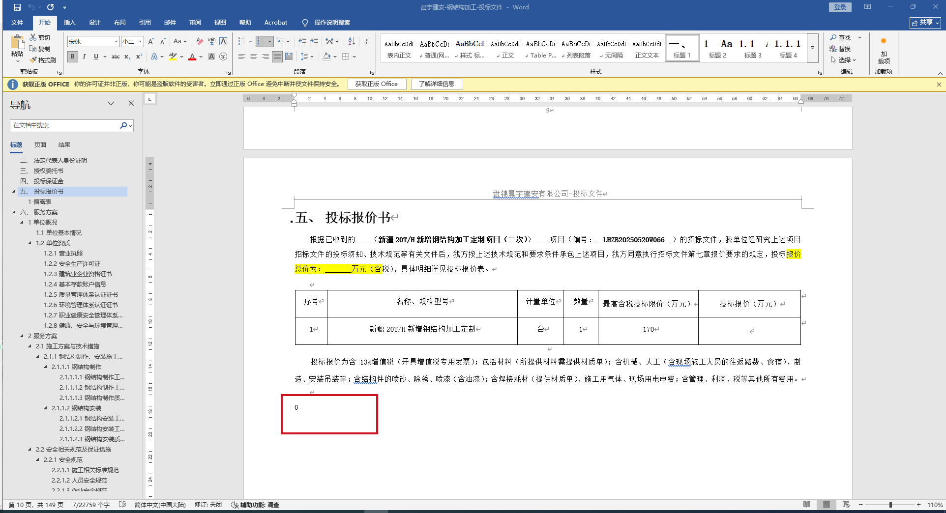The width and height of the screenshot is (946, 513).
Task: Toggle strikethrough formatting
Action: point(116,57)
